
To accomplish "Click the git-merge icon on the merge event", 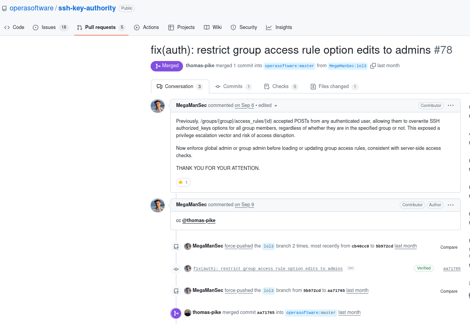I will point(176,313).
